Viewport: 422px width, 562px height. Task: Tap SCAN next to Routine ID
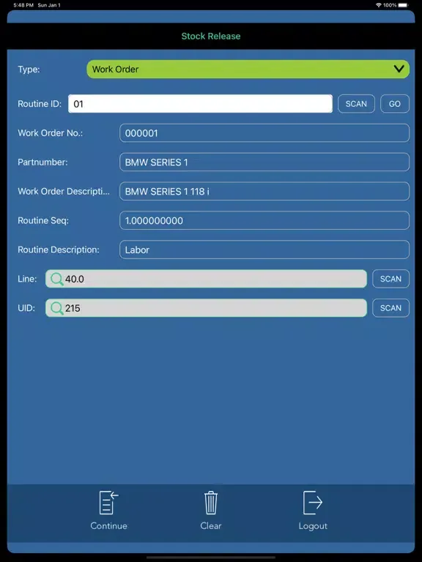tap(356, 104)
